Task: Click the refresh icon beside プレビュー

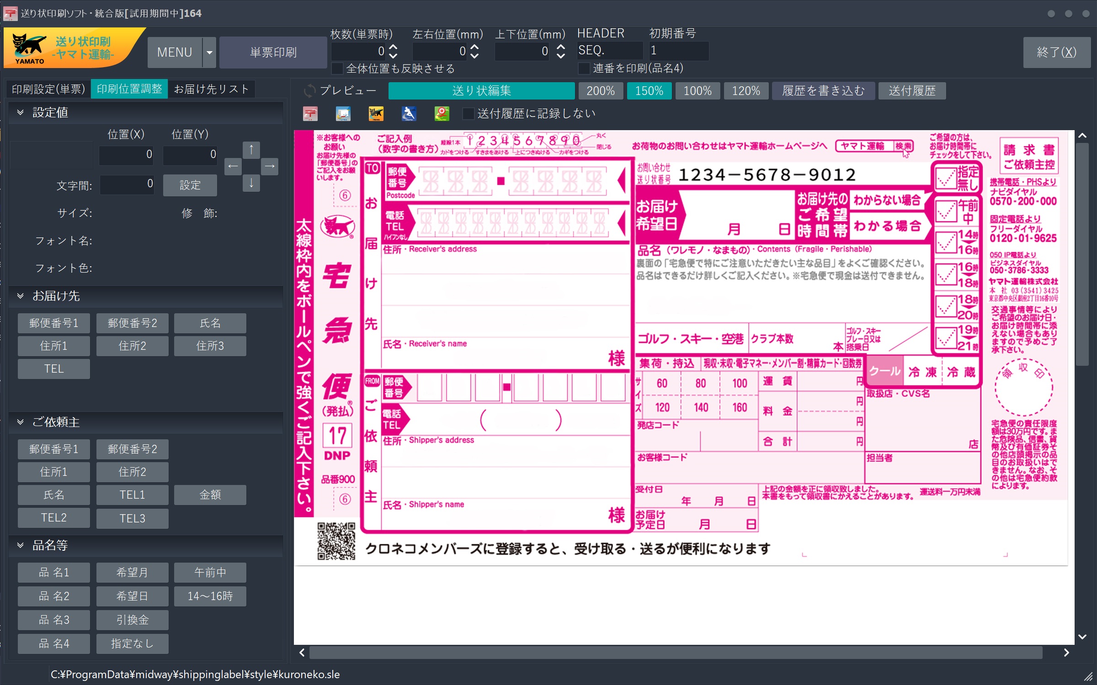Action: pyautogui.click(x=309, y=90)
